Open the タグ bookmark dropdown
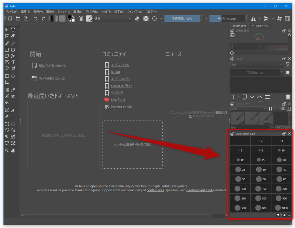Image resolution: width=295 pixels, height=228 pixels. coord(274,109)
